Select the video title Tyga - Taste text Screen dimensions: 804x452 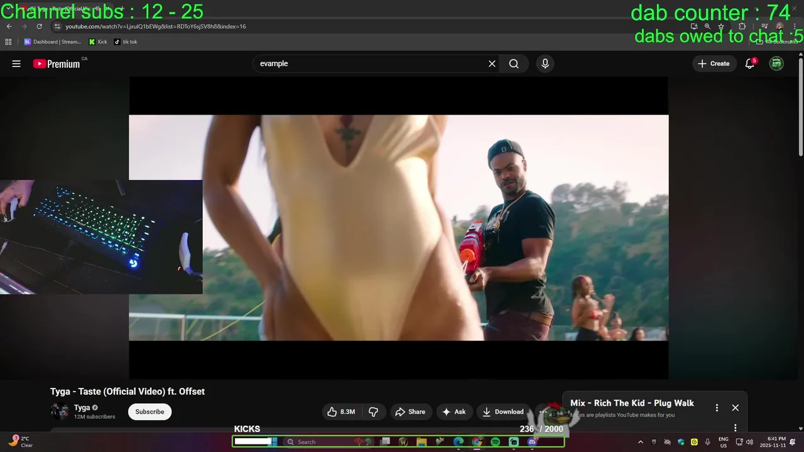(128, 391)
